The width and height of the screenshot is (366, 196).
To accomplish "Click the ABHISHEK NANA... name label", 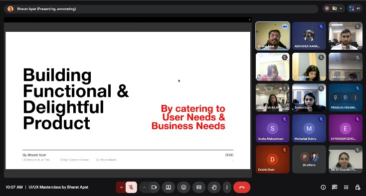I will pos(307,46).
